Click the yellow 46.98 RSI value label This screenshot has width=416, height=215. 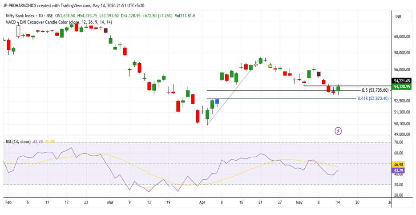(399, 165)
